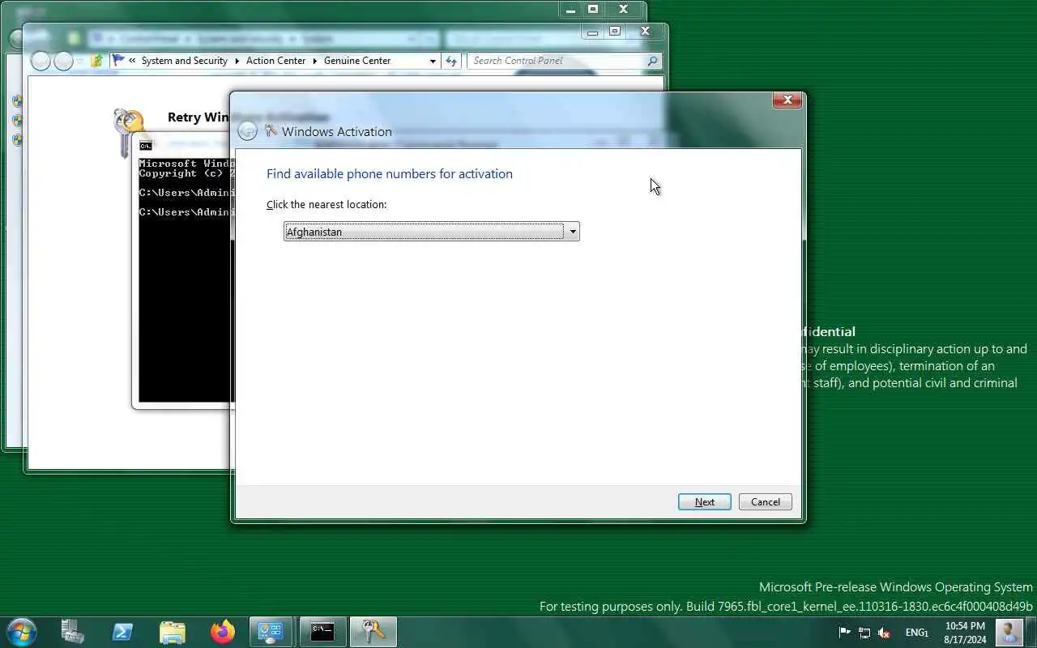Expand the arrow after System and Security
1037x648 pixels.
(x=237, y=61)
